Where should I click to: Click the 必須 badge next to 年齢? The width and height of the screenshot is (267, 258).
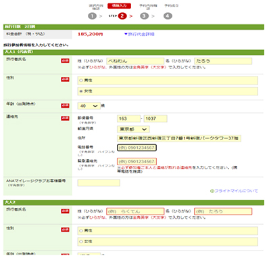[x=65, y=106]
